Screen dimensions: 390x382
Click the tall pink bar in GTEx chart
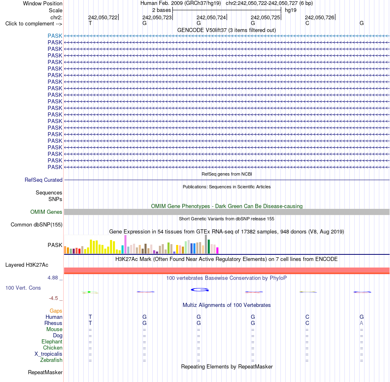[125, 244]
